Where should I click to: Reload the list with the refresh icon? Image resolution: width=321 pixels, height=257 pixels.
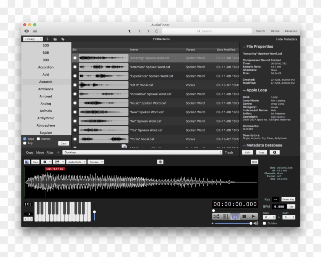point(157,31)
